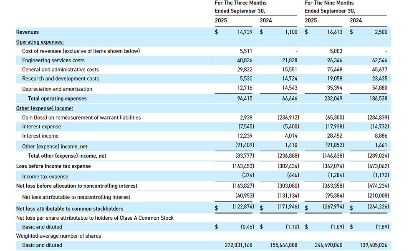Image resolution: width=409 pixels, height=251 pixels.
Task: Click the "Operating expenses:" heading
Action: tap(40, 42)
